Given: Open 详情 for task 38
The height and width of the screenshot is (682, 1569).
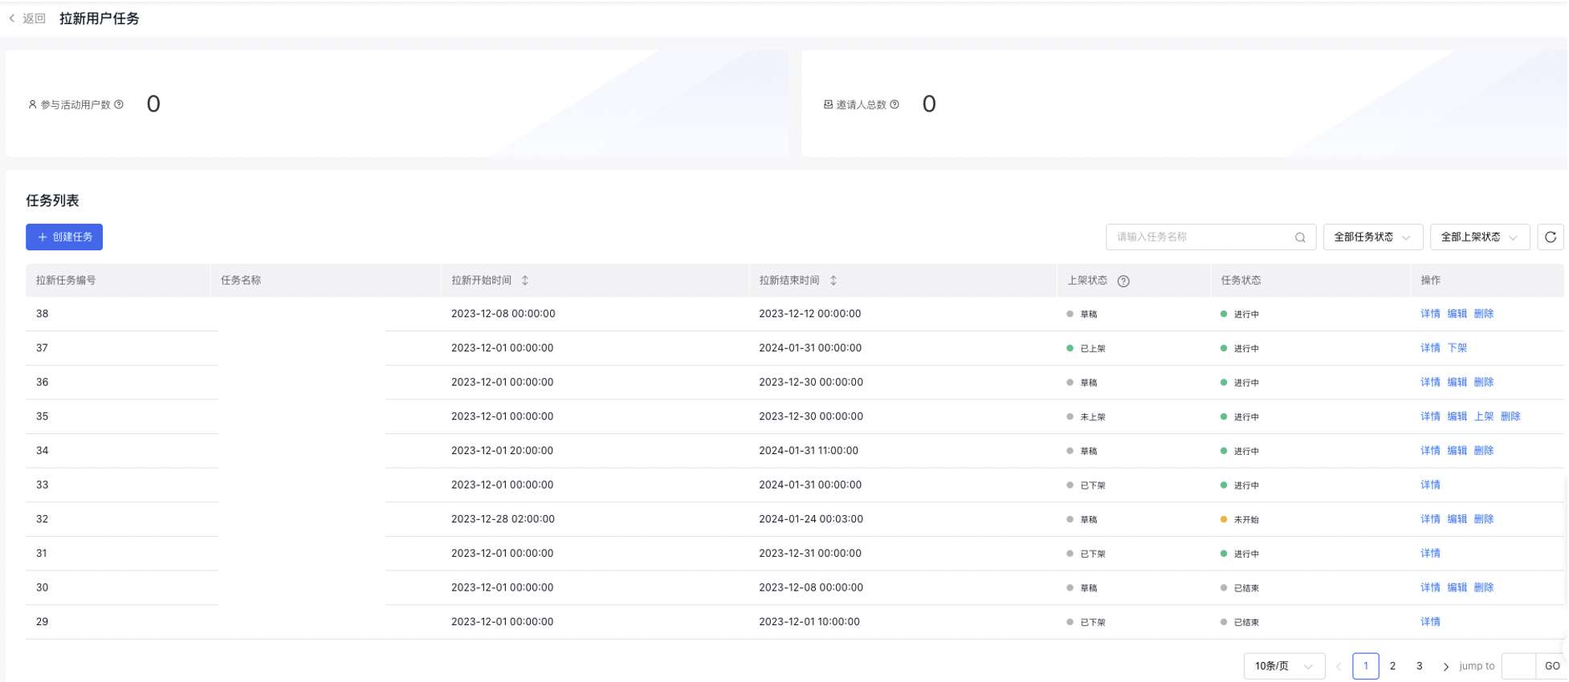Looking at the screenshot, I should (x=1429, y=314).
